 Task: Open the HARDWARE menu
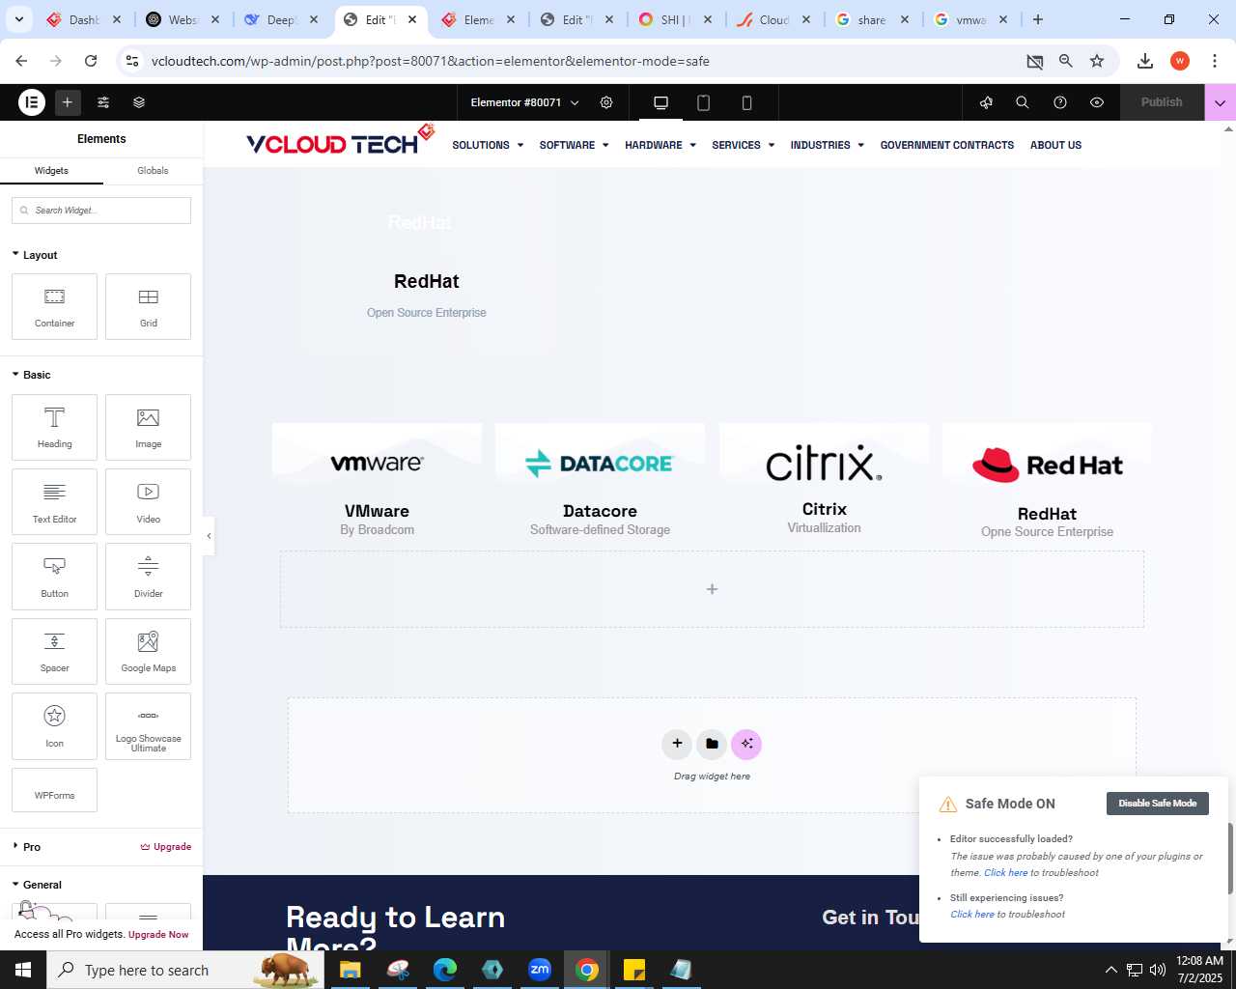pos(660,145)
